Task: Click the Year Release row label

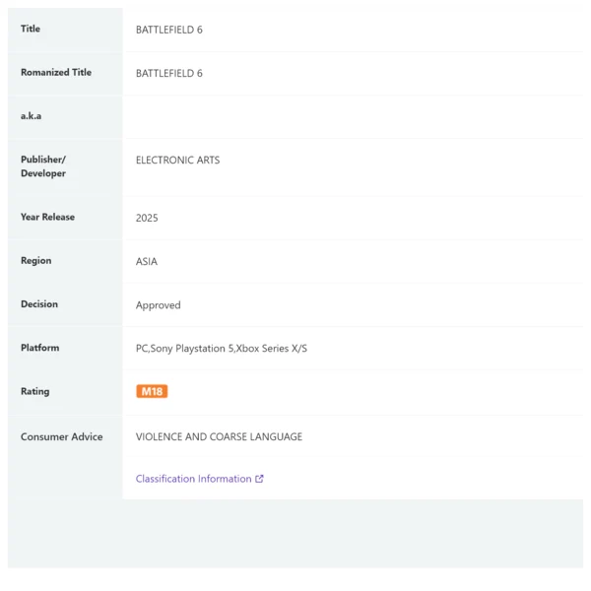Action: pyautogui.click(x=48, y=217)
